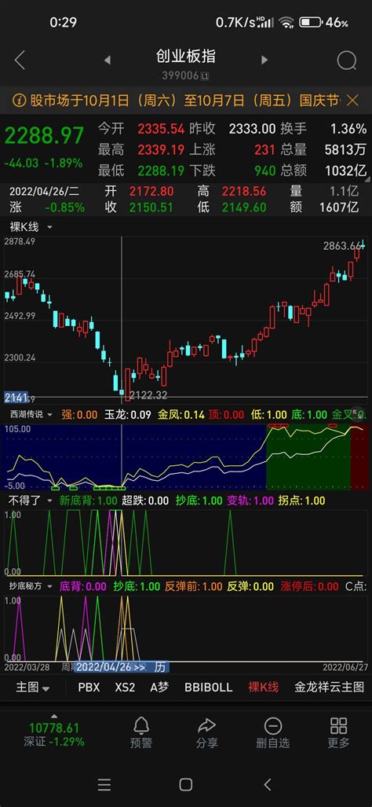Tap the notice info icon
The height and width of the screenshot is (807, 372).
(19, 100)
